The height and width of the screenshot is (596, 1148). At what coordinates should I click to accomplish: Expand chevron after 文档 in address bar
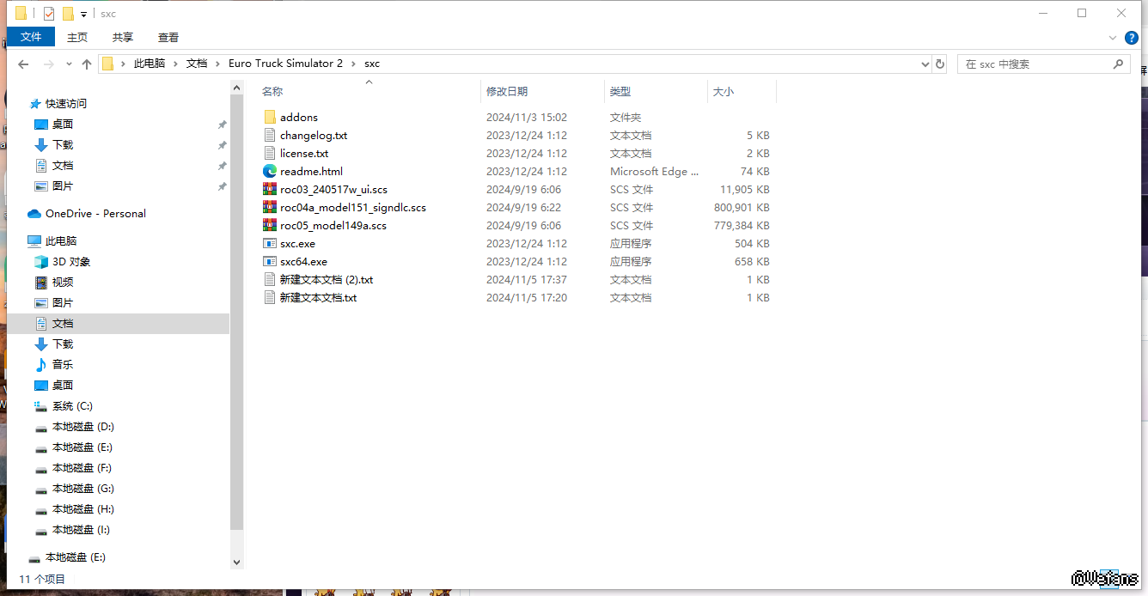(217, 64)
